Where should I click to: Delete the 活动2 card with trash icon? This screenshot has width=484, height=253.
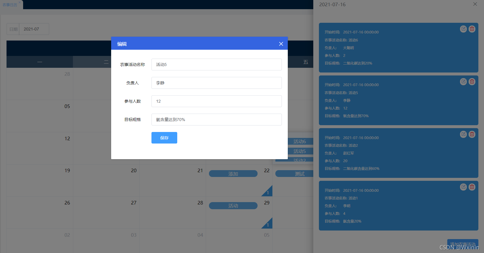(x=472, y=134)
